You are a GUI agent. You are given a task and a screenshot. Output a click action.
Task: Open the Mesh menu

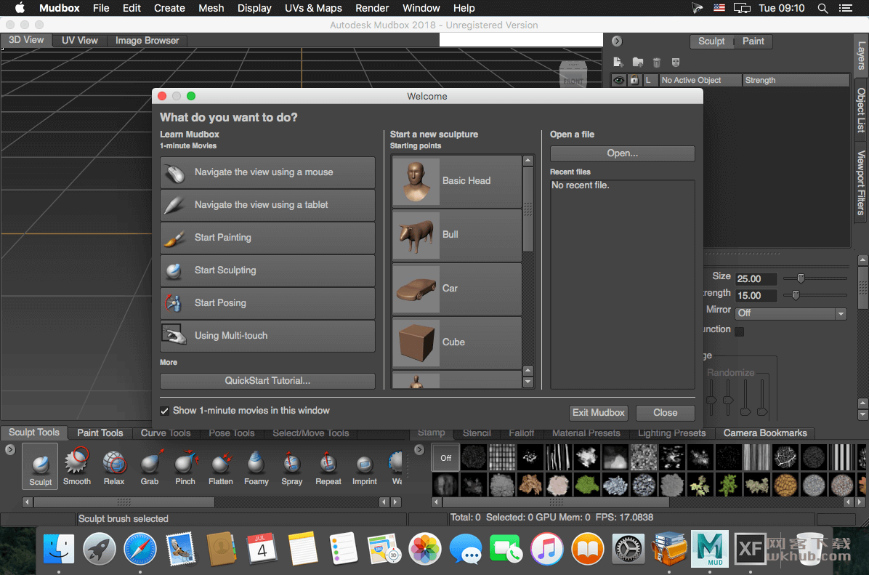point(211,8)
